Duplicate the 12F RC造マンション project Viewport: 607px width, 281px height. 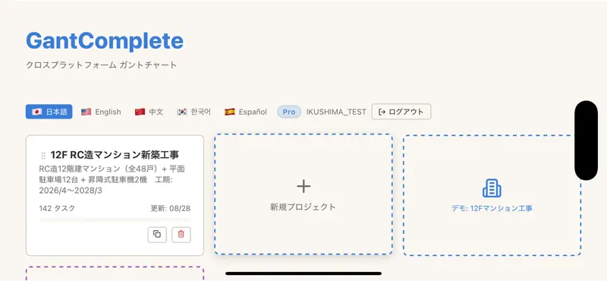157,235
